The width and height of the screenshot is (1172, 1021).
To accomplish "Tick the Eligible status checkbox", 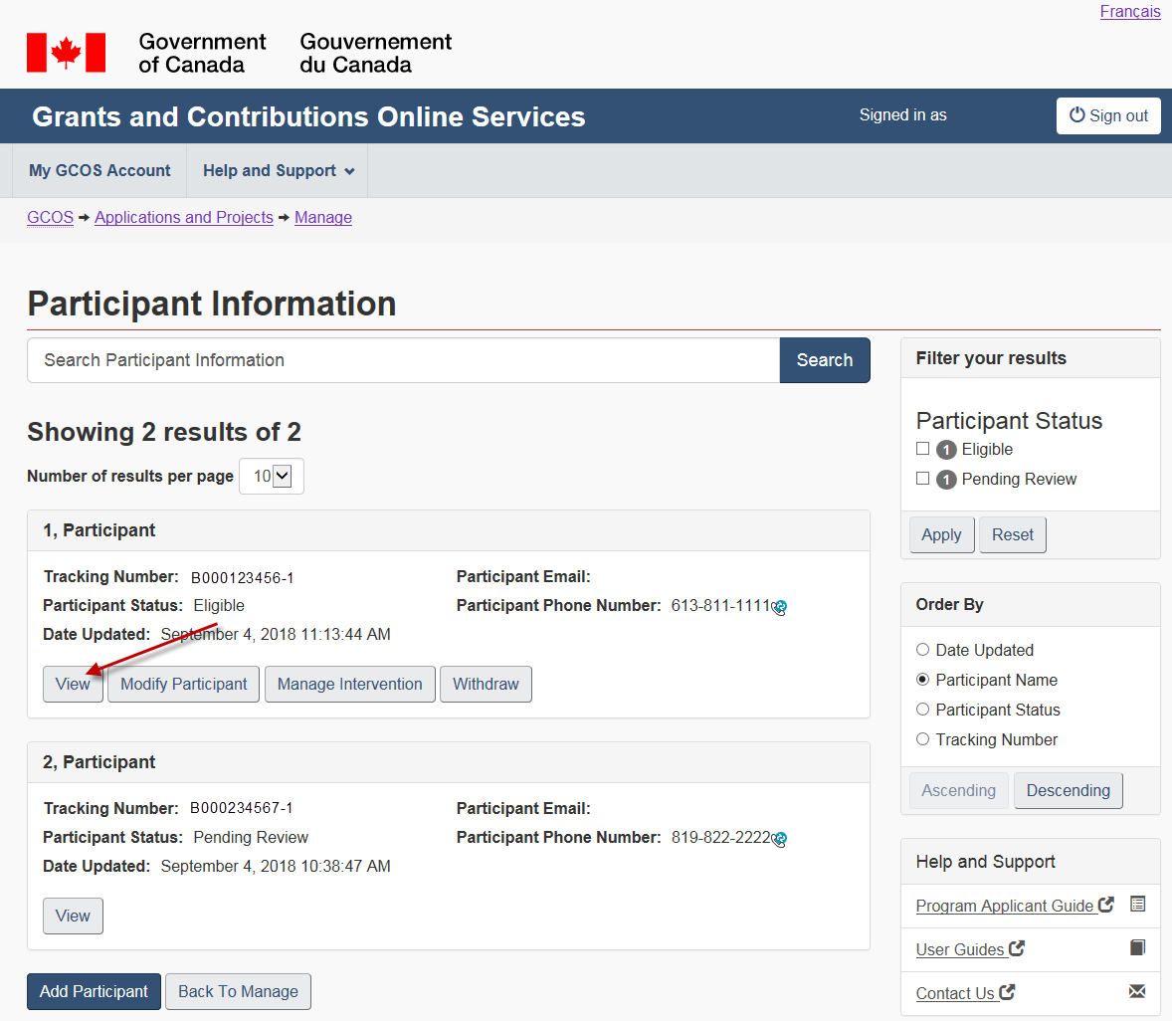I will [x=923, y=449].
